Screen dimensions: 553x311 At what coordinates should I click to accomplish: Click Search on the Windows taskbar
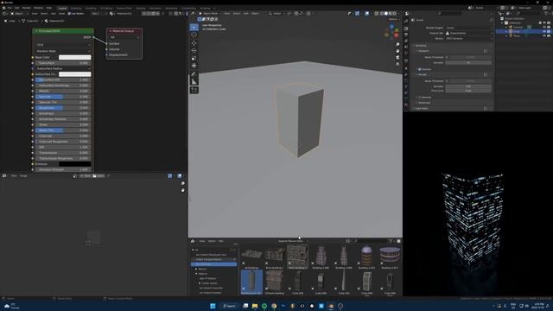coord(229,306)
